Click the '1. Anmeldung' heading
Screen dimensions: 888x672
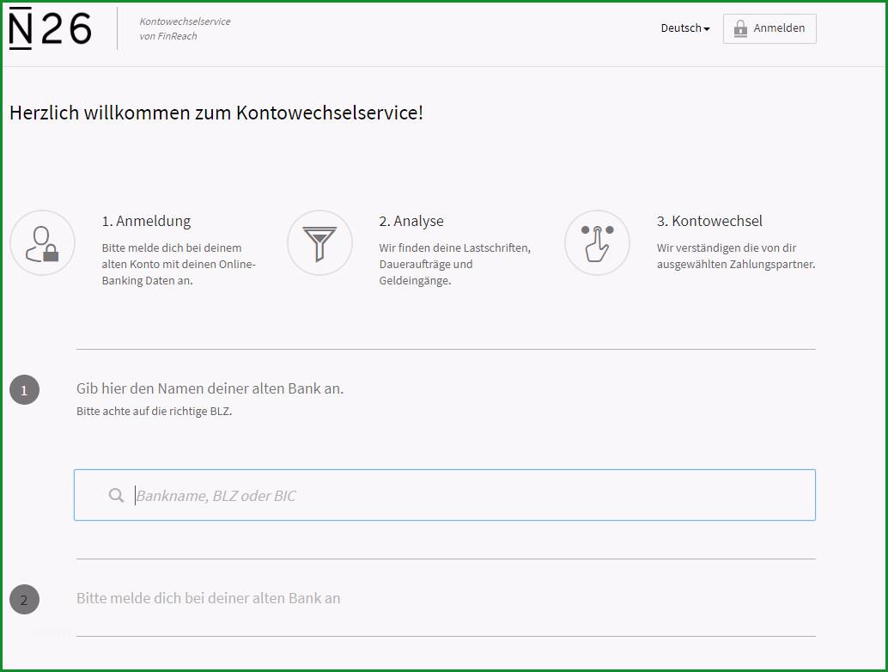(146, 221)
